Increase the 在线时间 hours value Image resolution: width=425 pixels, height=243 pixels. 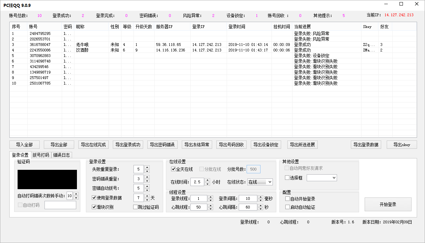click(x=207, y=180)
